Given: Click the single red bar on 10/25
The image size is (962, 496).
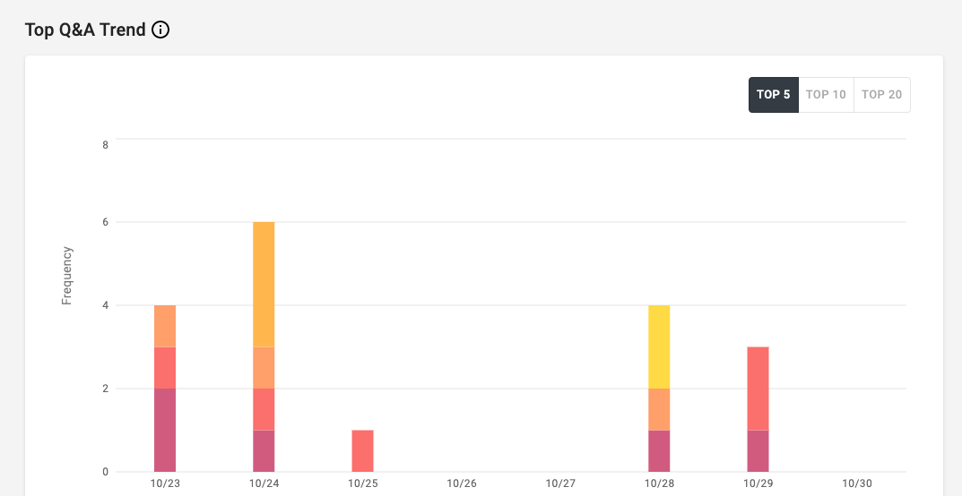Looking at the screenshot, I should pyautogui.click(x=362, y=450).
